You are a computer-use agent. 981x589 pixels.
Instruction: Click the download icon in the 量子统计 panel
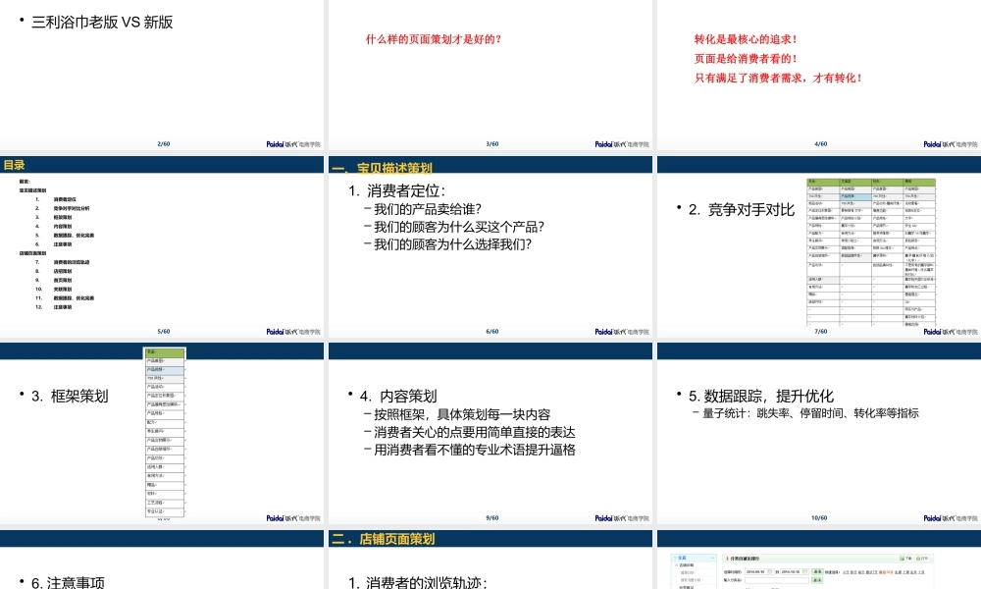tap(902, 558)
